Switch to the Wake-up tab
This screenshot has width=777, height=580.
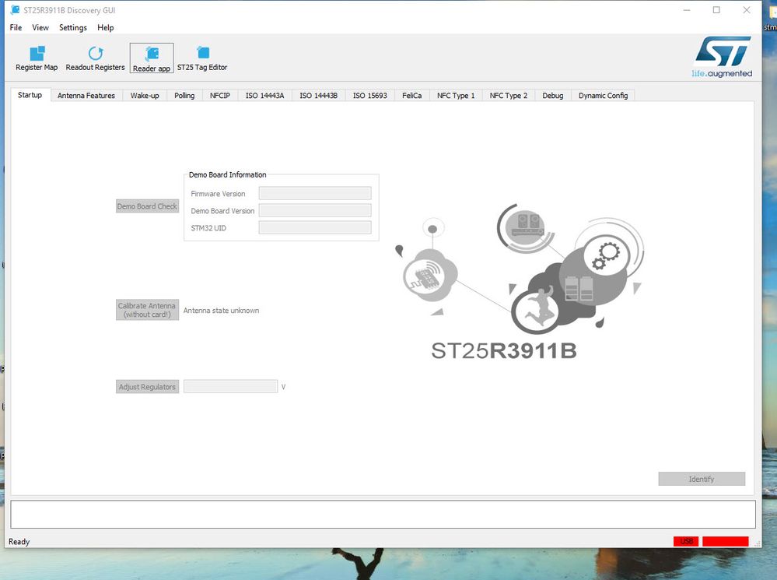pyautogui.click(x=145, y=95)
